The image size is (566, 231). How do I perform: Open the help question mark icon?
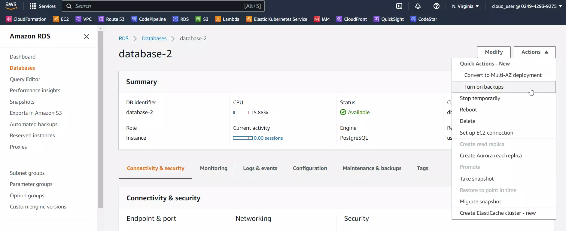437,6
